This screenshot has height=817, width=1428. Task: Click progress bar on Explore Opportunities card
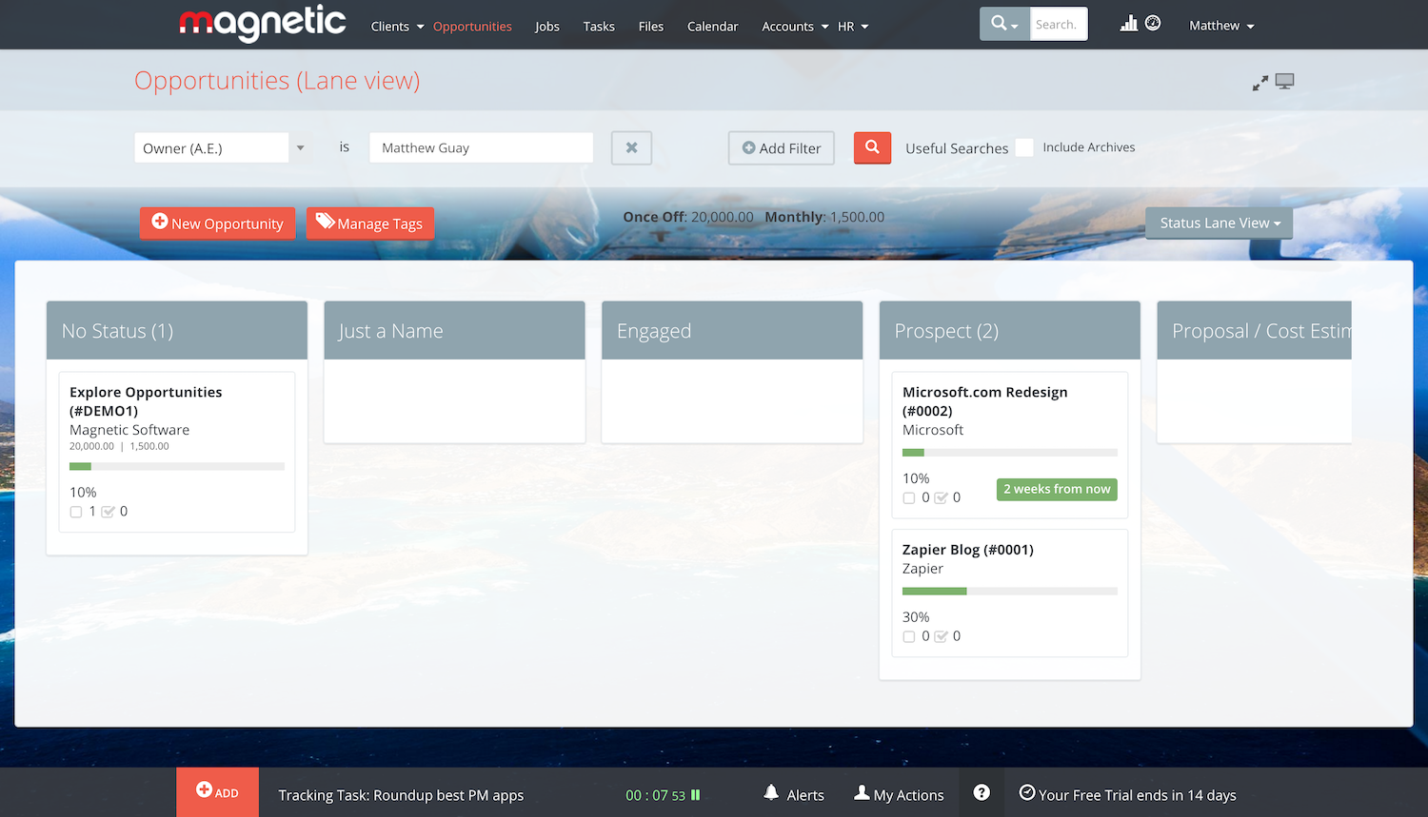tap(177, 466)
